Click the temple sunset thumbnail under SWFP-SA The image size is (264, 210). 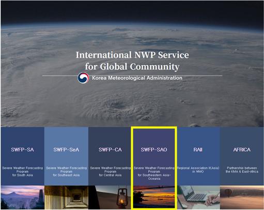click(22, 198)
